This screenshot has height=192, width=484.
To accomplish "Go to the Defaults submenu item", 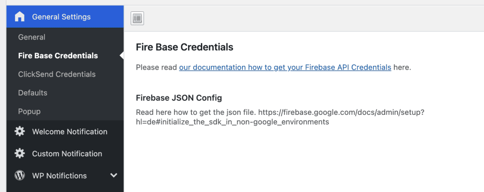I will [x=33, y=92].
